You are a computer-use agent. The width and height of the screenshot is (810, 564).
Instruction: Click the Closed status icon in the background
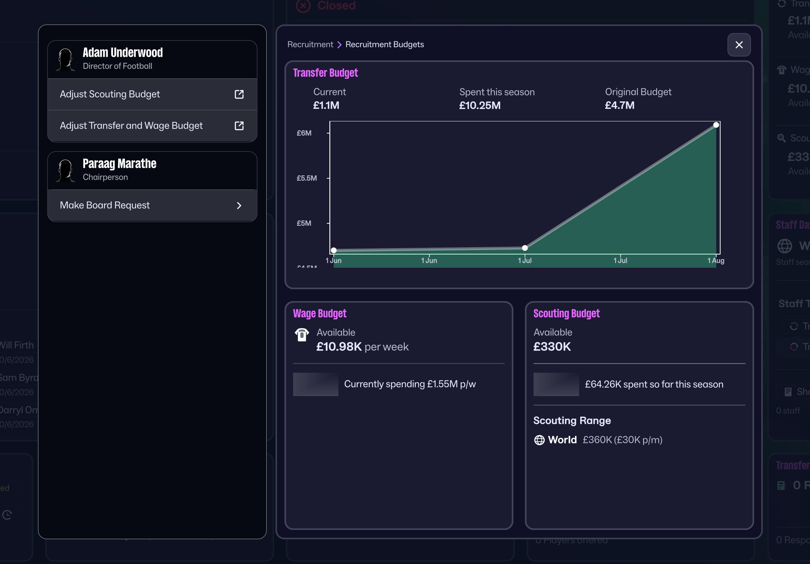303,6
